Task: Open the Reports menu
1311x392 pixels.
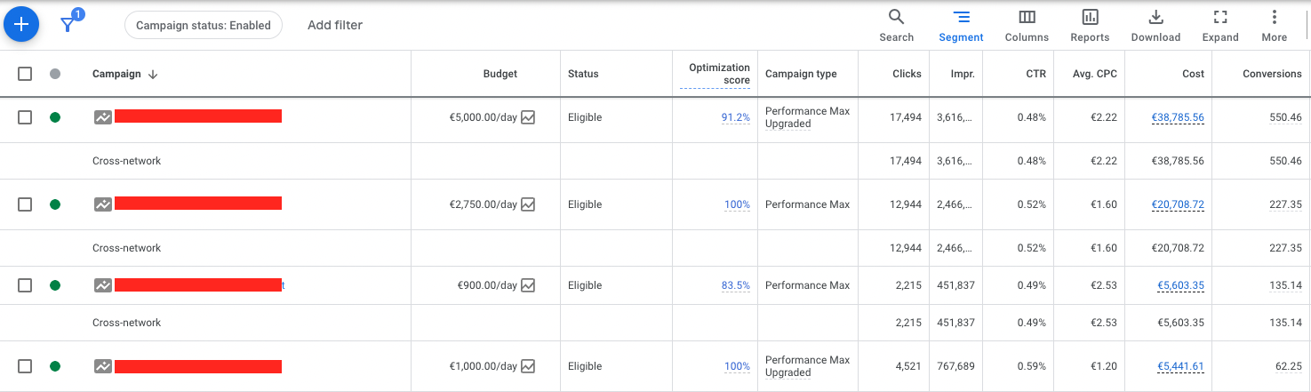Action: (x=1090, y=25)
